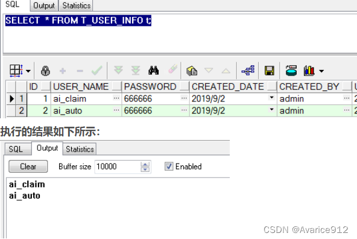
Task: Click the CREATED_BY column header
Action: pyautogui.click(x=315, y=86)
